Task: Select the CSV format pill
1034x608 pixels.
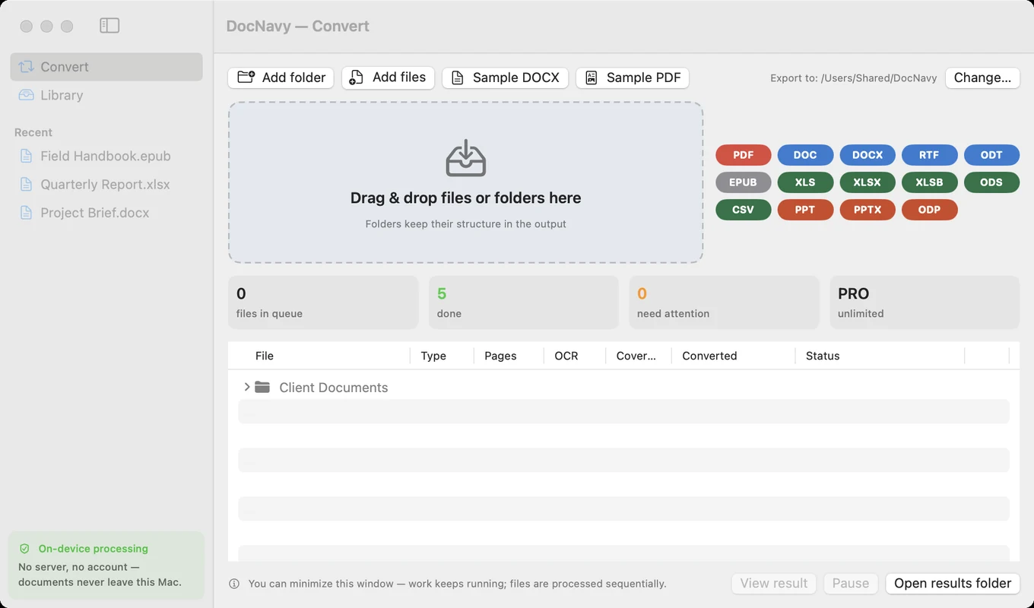Action: (x=744, y=210)
